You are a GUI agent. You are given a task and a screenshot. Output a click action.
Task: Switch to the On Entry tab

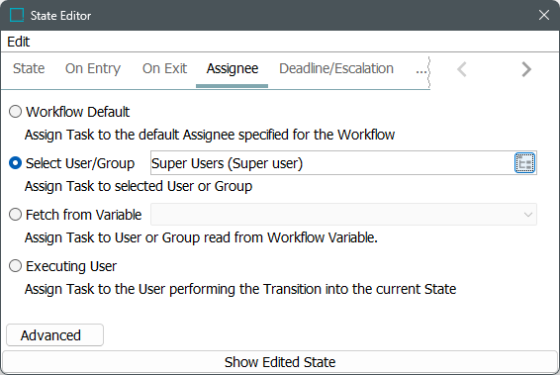point(93,68)
